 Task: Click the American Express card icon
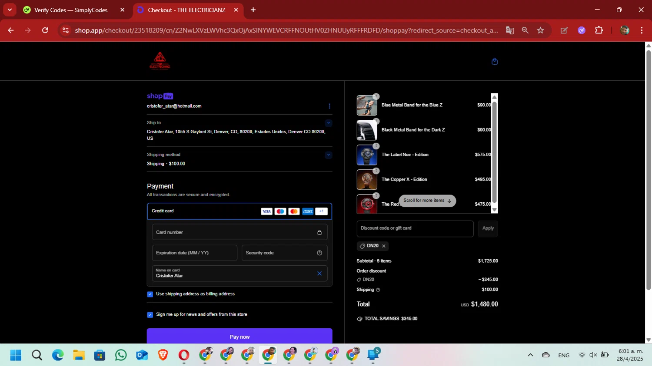point(308,211)
